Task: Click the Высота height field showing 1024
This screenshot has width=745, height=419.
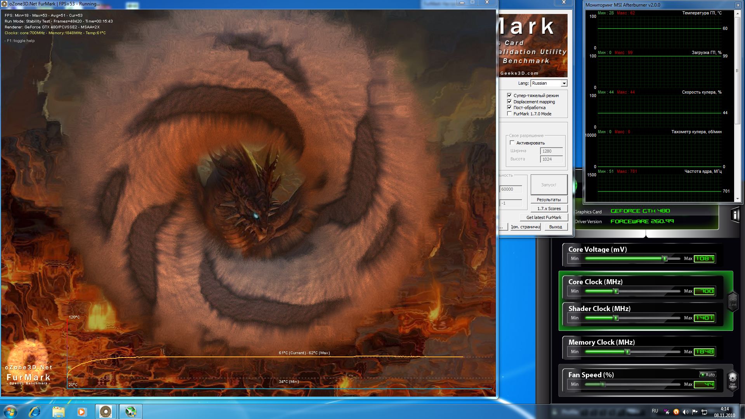Action: 551,159
